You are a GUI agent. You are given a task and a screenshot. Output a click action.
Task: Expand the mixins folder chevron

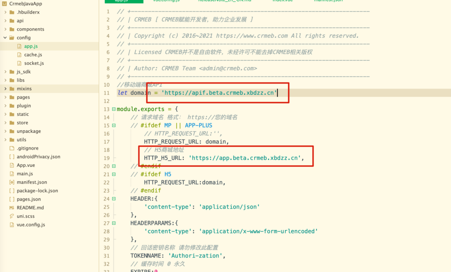pos(5,88)
